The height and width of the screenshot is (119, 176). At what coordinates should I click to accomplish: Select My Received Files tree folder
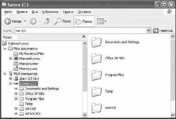pyautogui.click(x=32, y=54)
